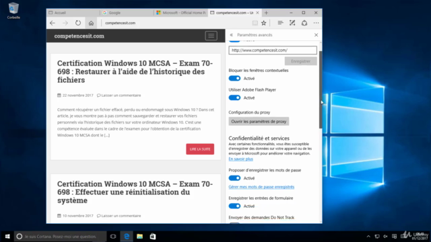Toggle Proposer d'enregistrer les mots de passe
431x242 pixels.
(x=234, y=178)
